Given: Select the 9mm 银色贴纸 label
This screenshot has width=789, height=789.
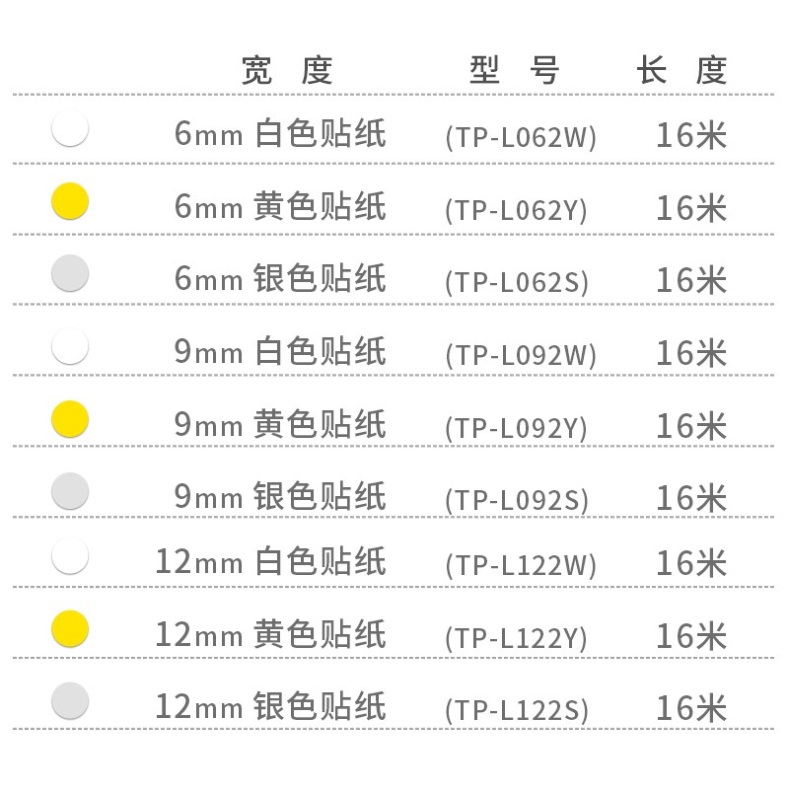Looking at the screenshot, I should coord(280,497).
